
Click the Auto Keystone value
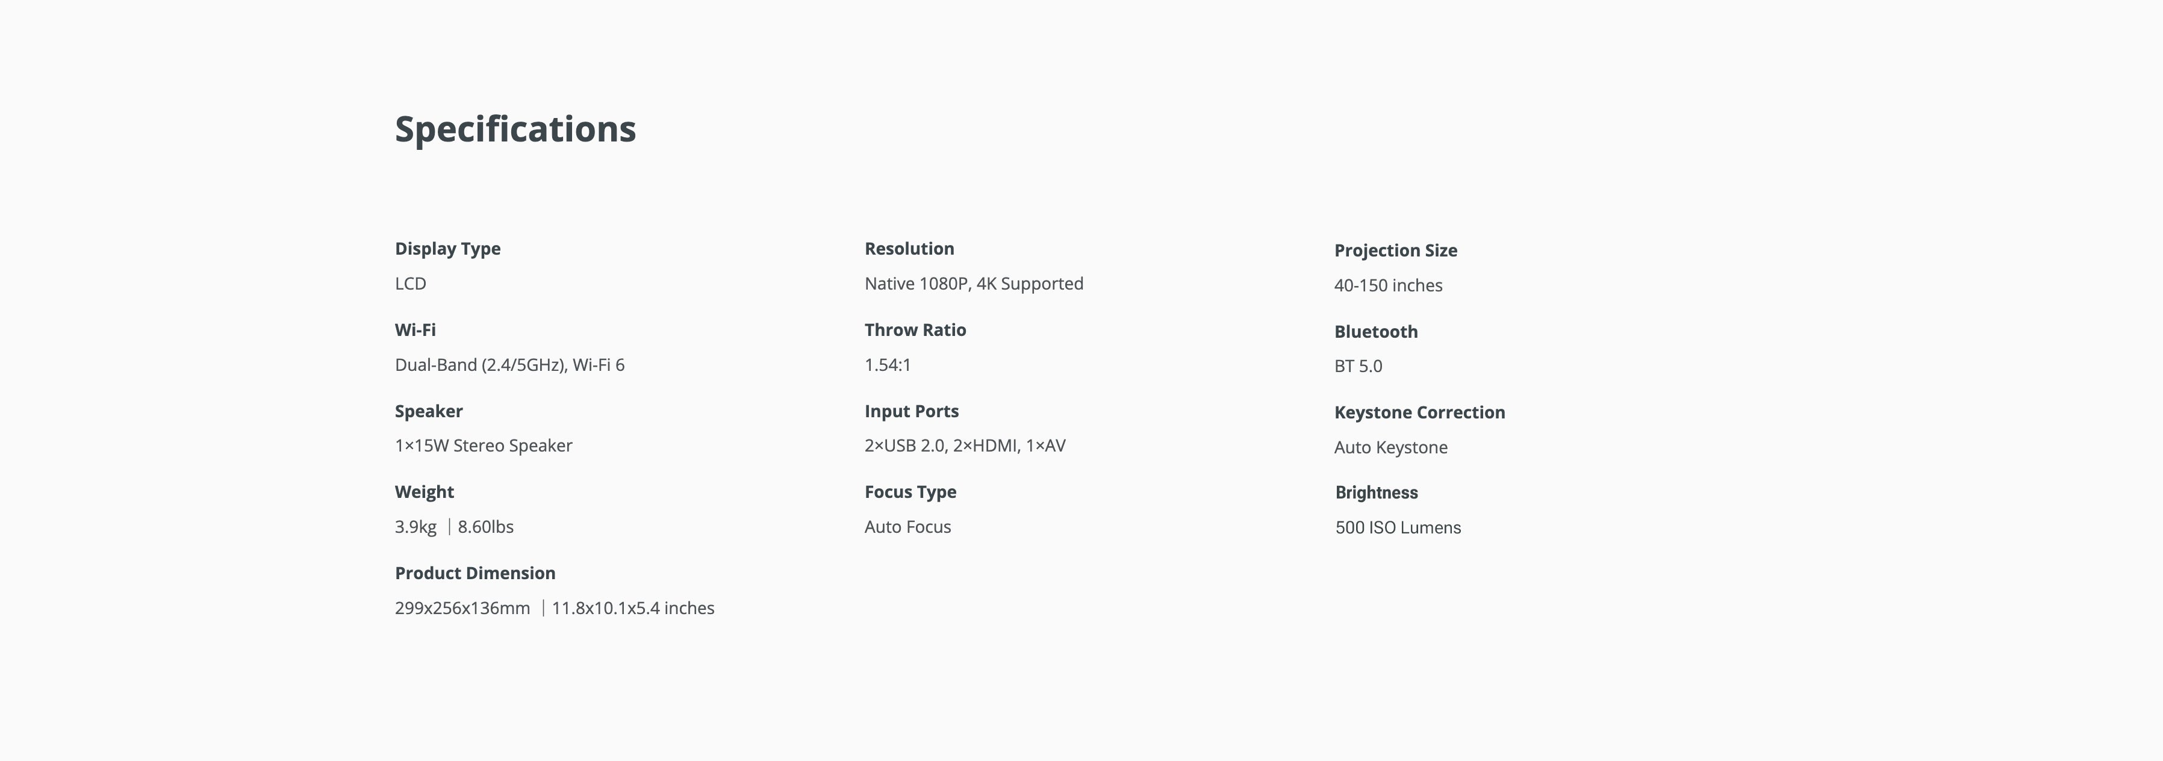(1390, 448)
